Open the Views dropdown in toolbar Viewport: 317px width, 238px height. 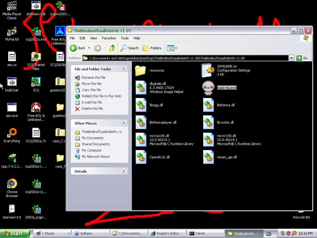click(176, 48)
